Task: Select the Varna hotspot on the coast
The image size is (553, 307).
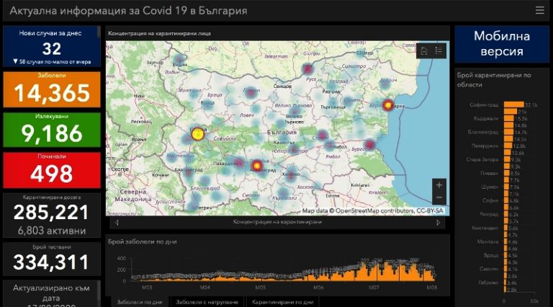Action: pyautogui.click(x=388, y=105)
